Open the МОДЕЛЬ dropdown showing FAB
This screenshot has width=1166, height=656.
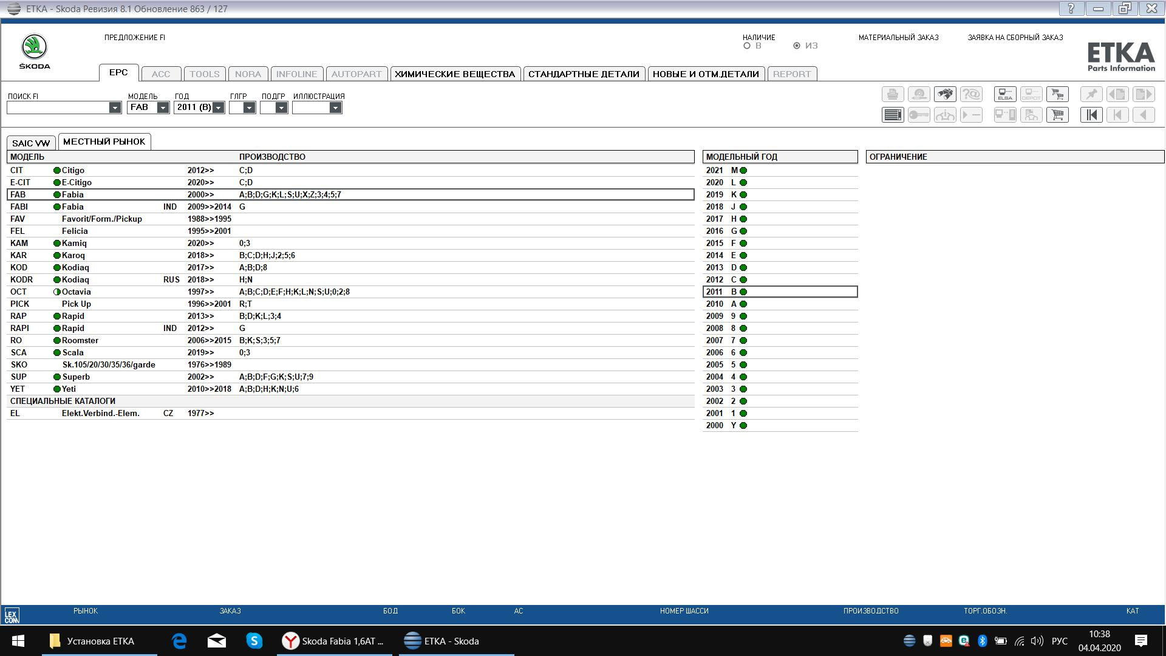pos(163,108)
